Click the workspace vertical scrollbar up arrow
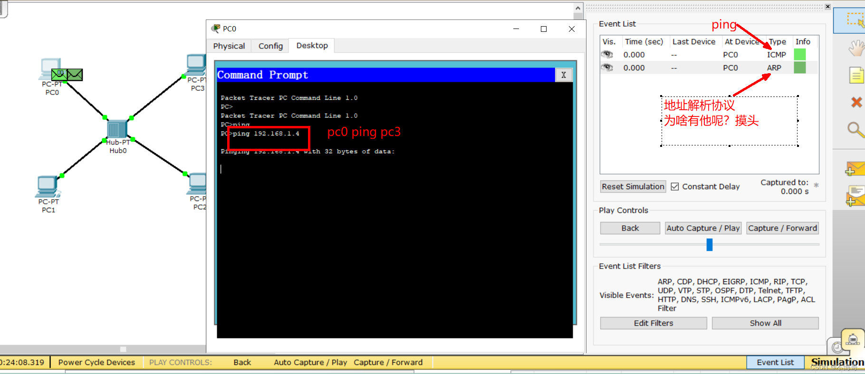Viewport: 865px width, 375px height. point(578,8)
